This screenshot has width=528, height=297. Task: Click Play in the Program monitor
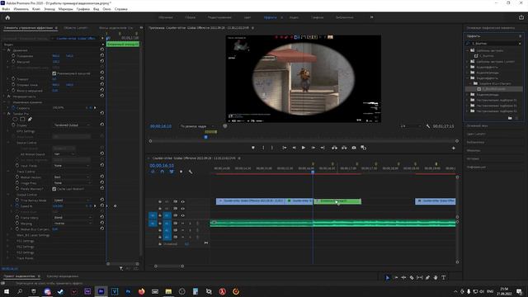pos(304,148)
